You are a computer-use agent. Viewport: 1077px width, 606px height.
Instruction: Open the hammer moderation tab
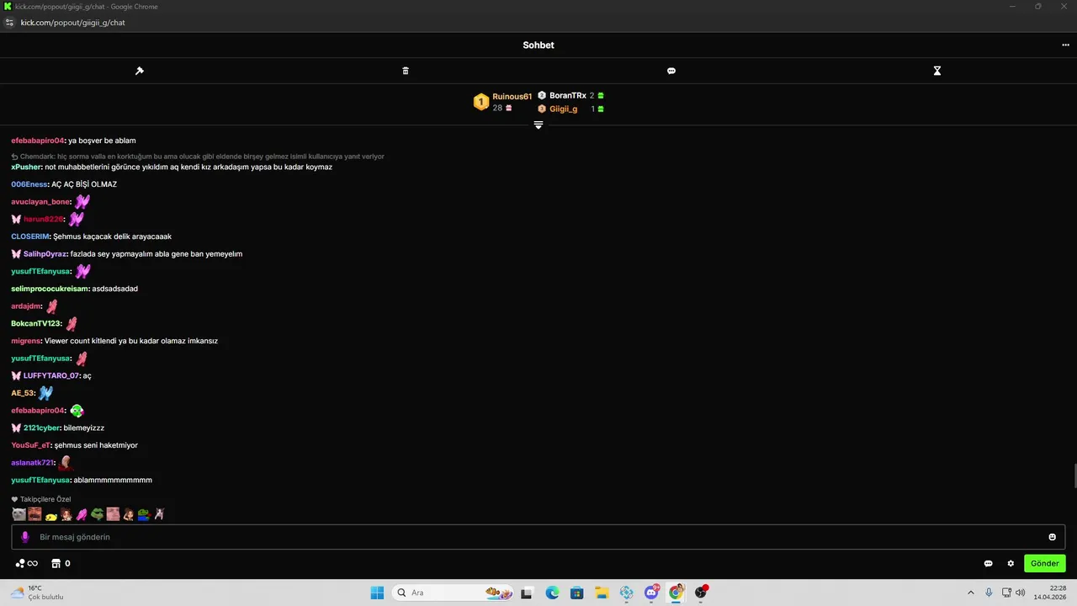click(x=140, y=71)
